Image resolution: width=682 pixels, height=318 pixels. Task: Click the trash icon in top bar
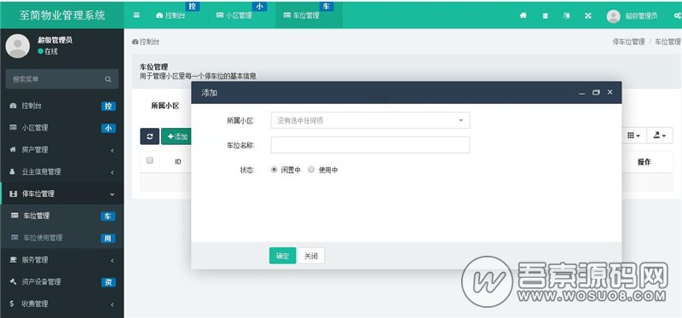click(x=545, y=15)
